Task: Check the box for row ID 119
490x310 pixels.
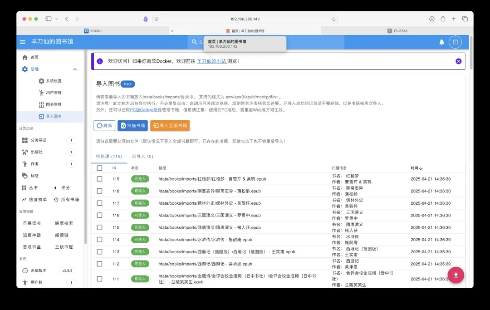Action: click(x=99, y=179)
